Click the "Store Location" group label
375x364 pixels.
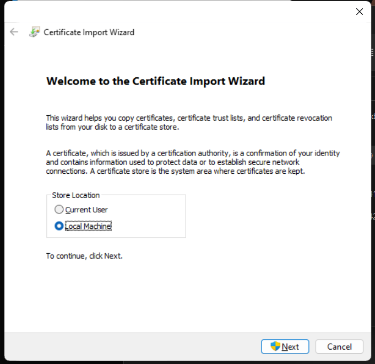pos(75,195)
